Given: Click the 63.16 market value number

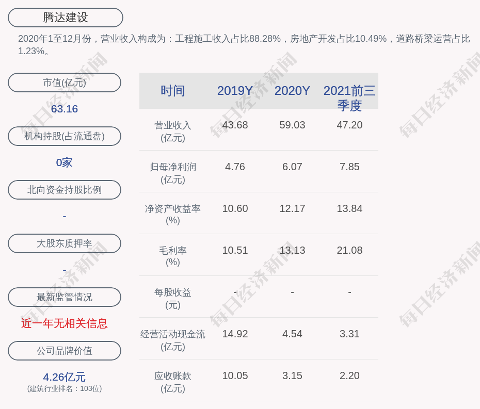Looking at the screenshot, I should [65, 109].
